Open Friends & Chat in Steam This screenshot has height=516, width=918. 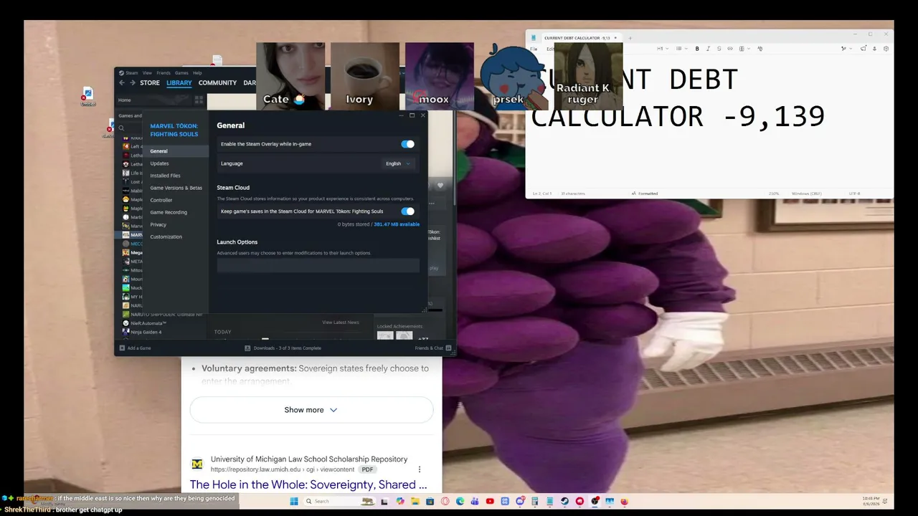[432, 348]
